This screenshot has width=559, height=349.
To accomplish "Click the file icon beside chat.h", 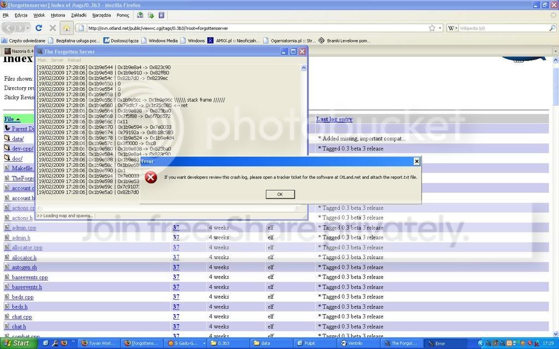I will (x=7, y=326).
